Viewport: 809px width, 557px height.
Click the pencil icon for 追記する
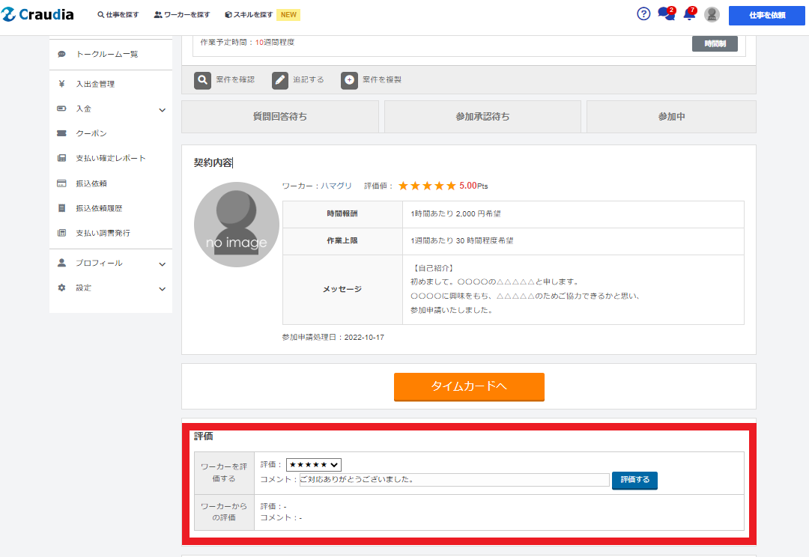coord(280,80)
